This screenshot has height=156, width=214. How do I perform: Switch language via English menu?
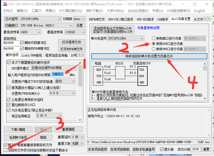[199, 11]
